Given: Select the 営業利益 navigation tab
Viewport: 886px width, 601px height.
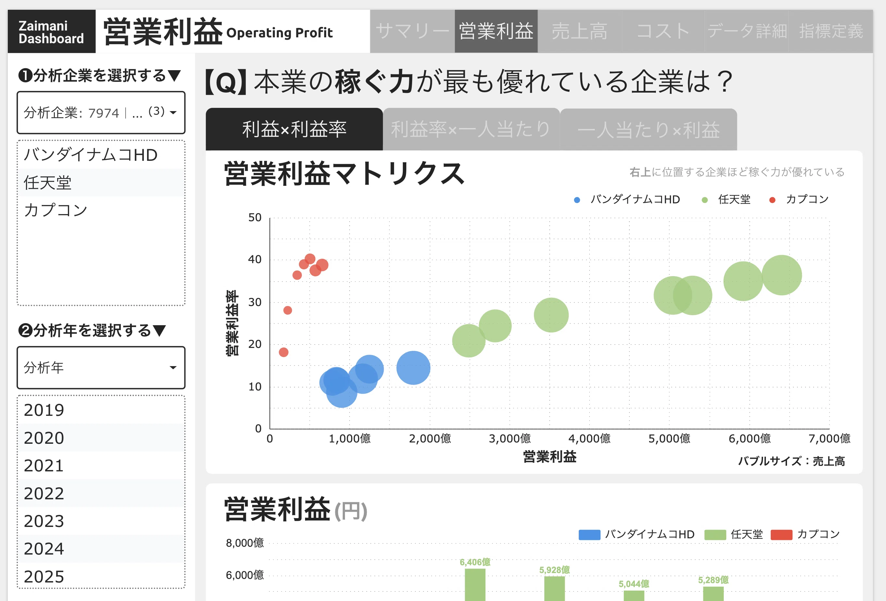Looking at the screenshot, I should click(496, 31).
